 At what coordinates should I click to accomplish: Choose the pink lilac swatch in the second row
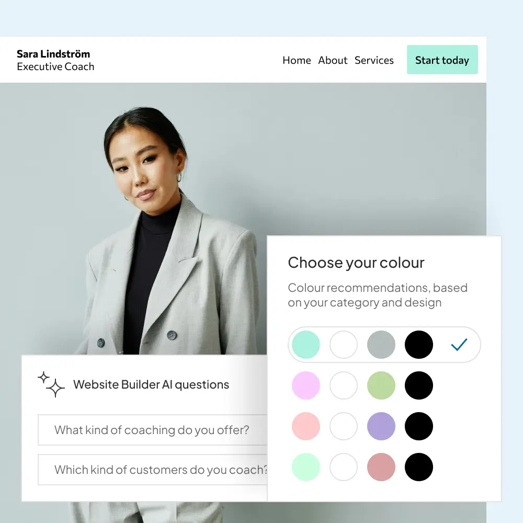[x=306, y=385]
